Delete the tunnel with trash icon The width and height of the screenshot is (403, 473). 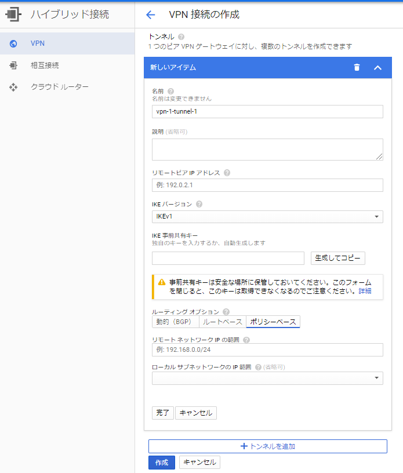[x=357, y=67]
